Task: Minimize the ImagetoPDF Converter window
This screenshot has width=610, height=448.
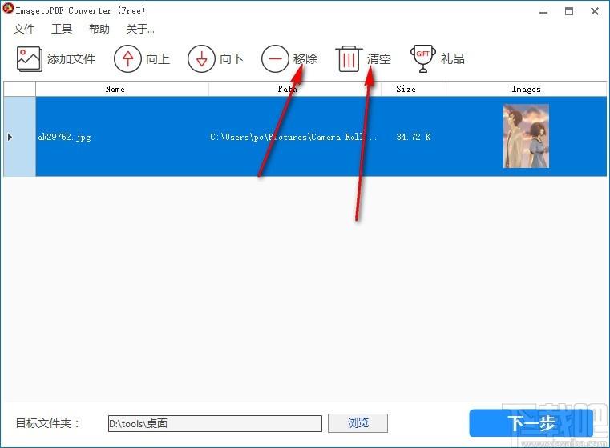Action: point(543,12)
